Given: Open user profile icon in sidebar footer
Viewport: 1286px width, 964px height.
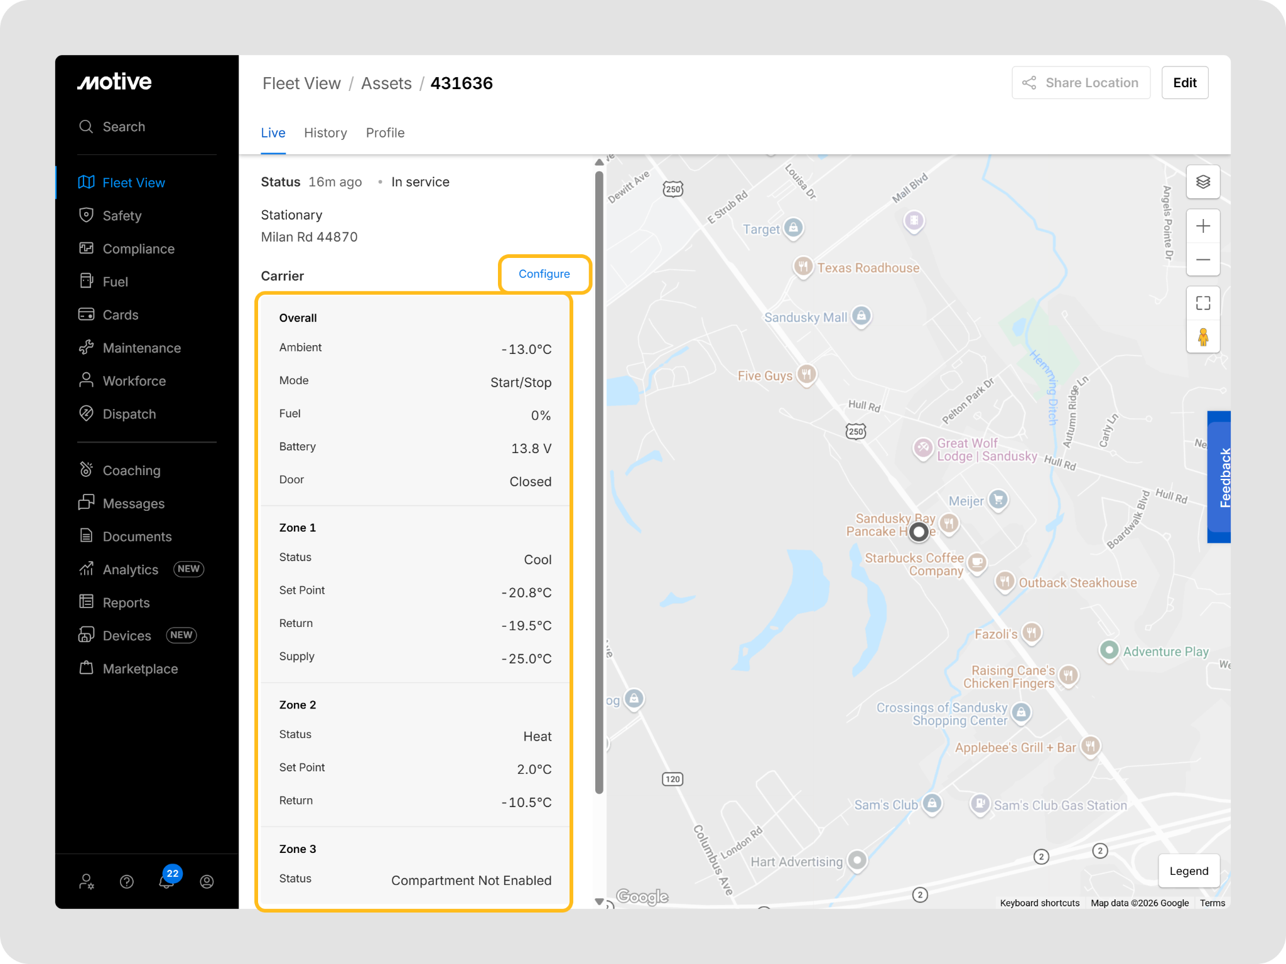Looking at the screenshot, I should [x=207, y=882].
